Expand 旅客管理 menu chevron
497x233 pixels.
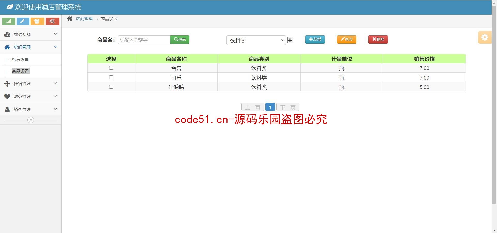click(x=55, y=109)
